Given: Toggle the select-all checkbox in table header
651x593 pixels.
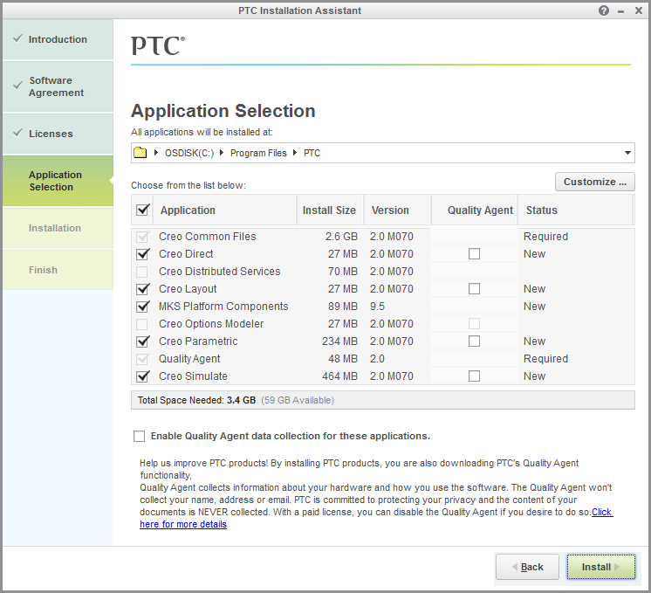Looking at the screenshot, I should 143,210.
